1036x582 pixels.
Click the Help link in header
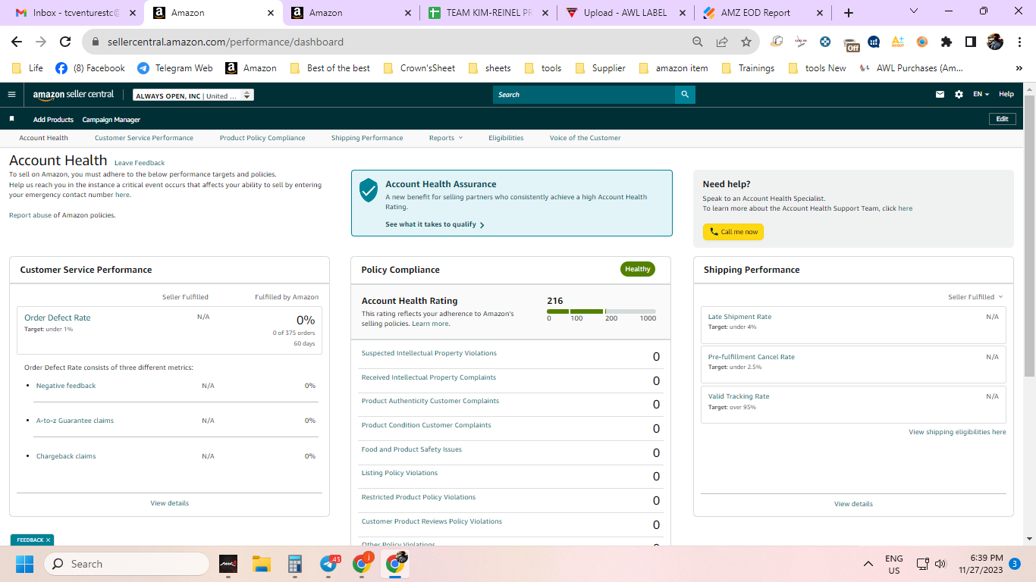coord(1006,95)
